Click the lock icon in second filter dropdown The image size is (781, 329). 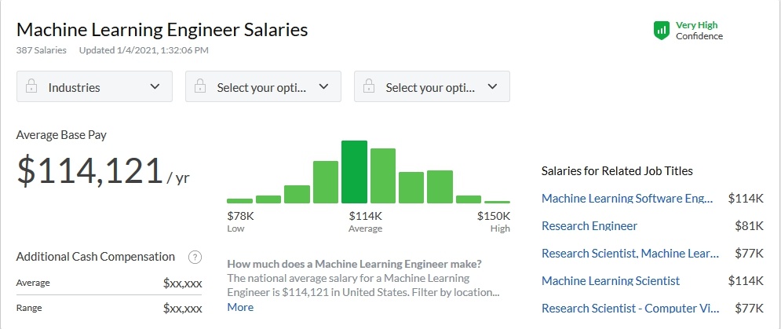201,87
